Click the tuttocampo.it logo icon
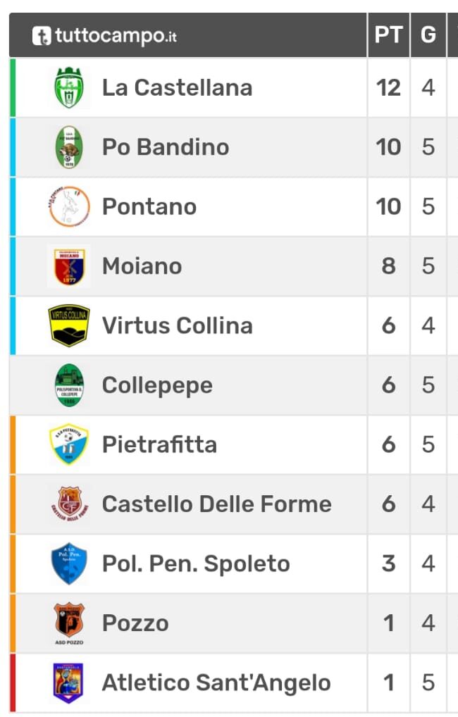458x717 pixels. (x=41, y=36)
